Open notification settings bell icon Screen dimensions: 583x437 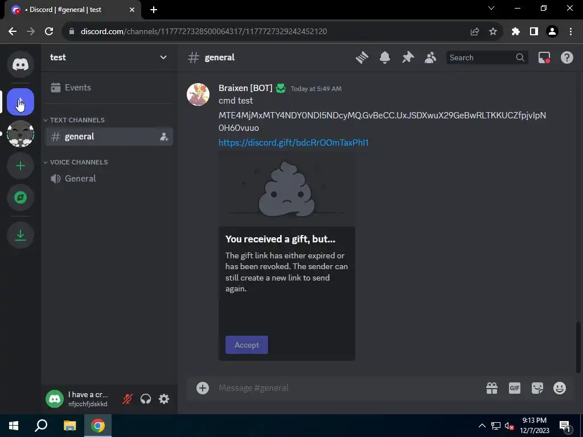(385, 57)
